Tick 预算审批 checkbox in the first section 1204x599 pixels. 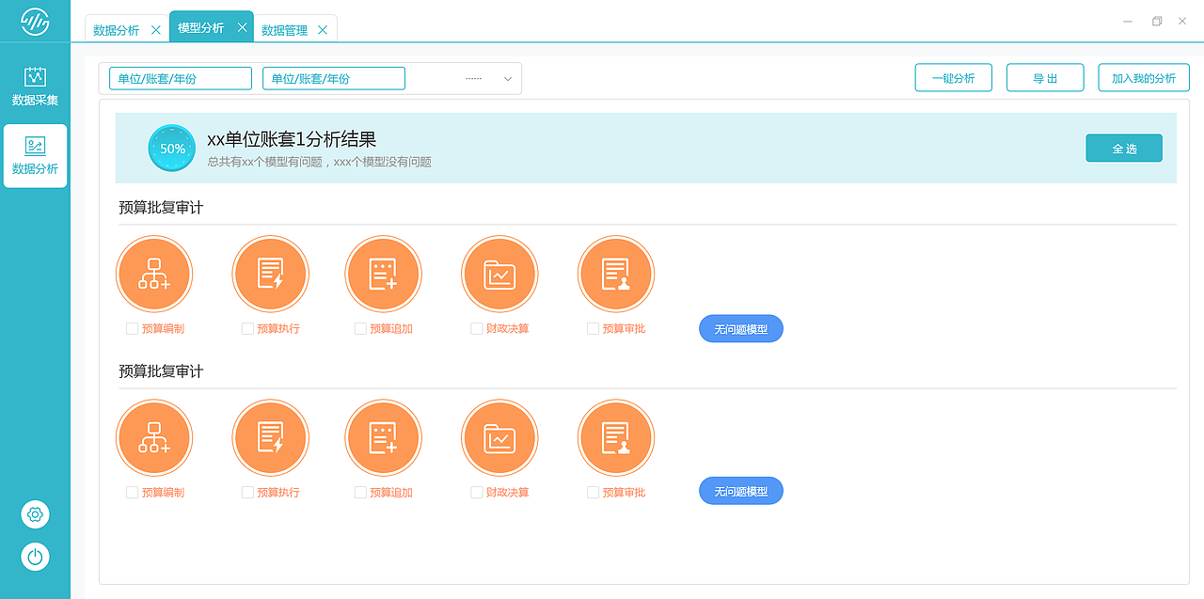coord(593,329)
